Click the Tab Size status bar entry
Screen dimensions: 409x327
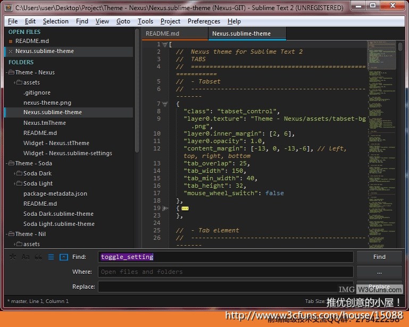(x=315, y=301)
